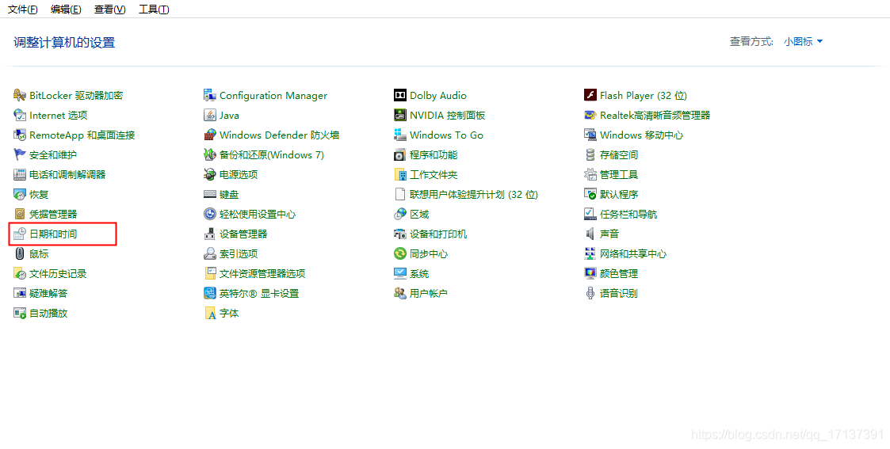Click the Realtek高清晰音频管理器 icon

point(590,115)
